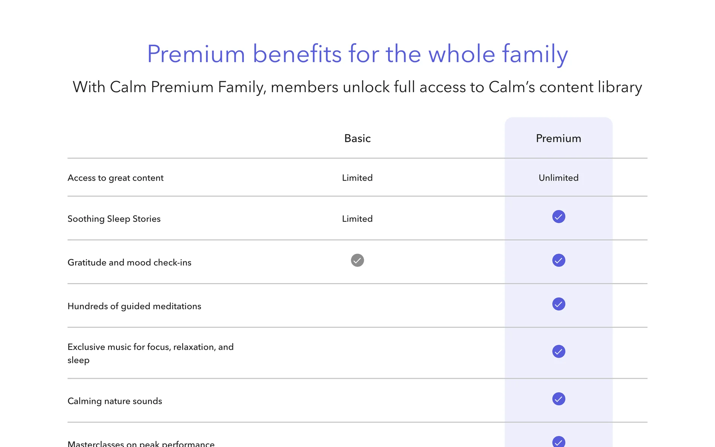Viewport: 715px width, 447px height.
Task: Click Premium checkmark for guided meditations
Action: (x=559, y=304)
